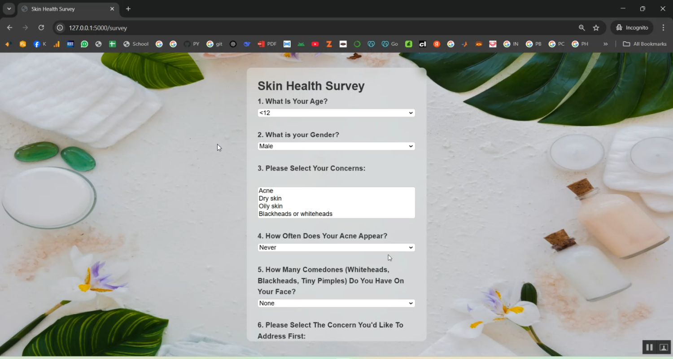The height and width of the screenshot is (359, 673).
Task: Open the Chrome three-dot menu
Action: point(663,28)
